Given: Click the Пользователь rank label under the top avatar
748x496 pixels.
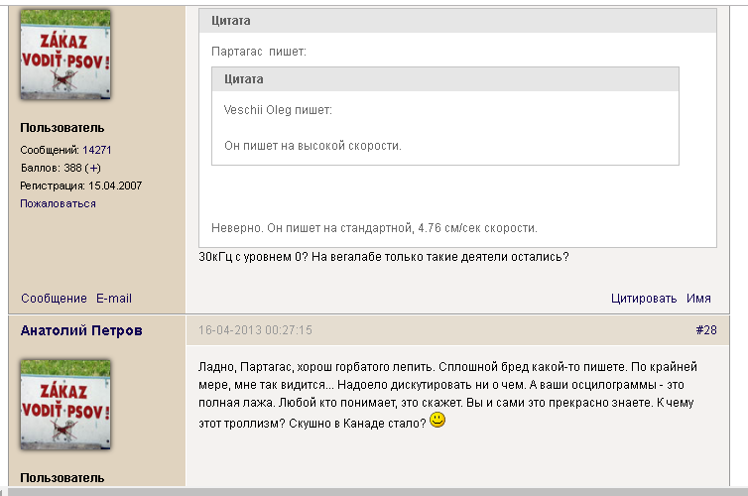Looking at the screenshot, I should [62, 128].
